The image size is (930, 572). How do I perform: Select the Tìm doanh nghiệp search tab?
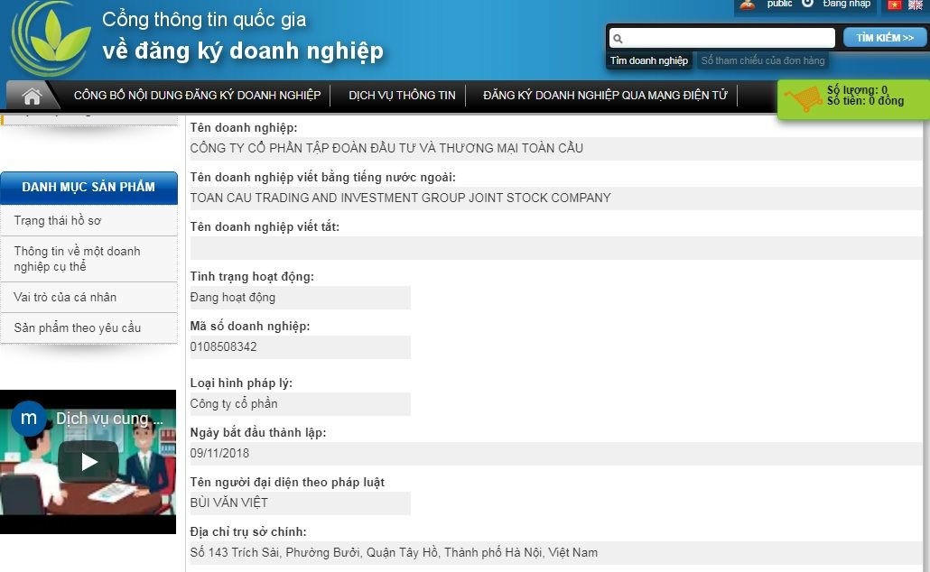pos(648,60)
